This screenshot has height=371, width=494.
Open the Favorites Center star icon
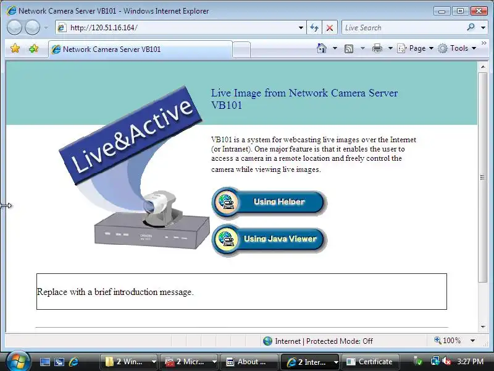click(x=15, y=49)
